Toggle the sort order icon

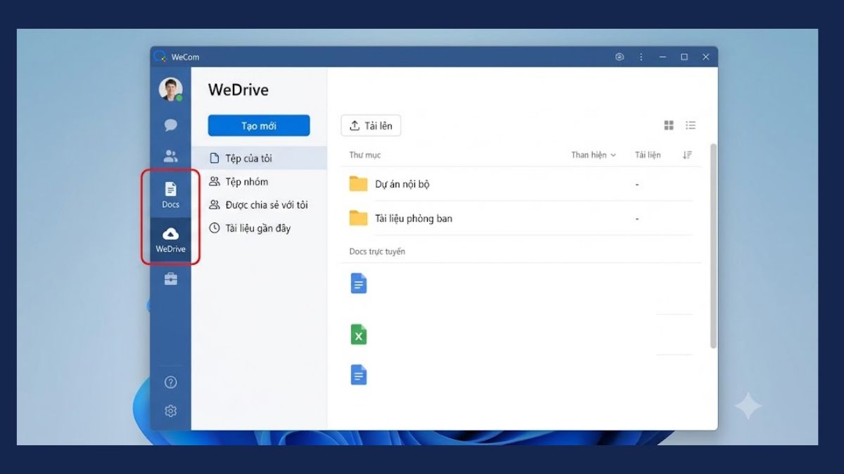[687, 155]
